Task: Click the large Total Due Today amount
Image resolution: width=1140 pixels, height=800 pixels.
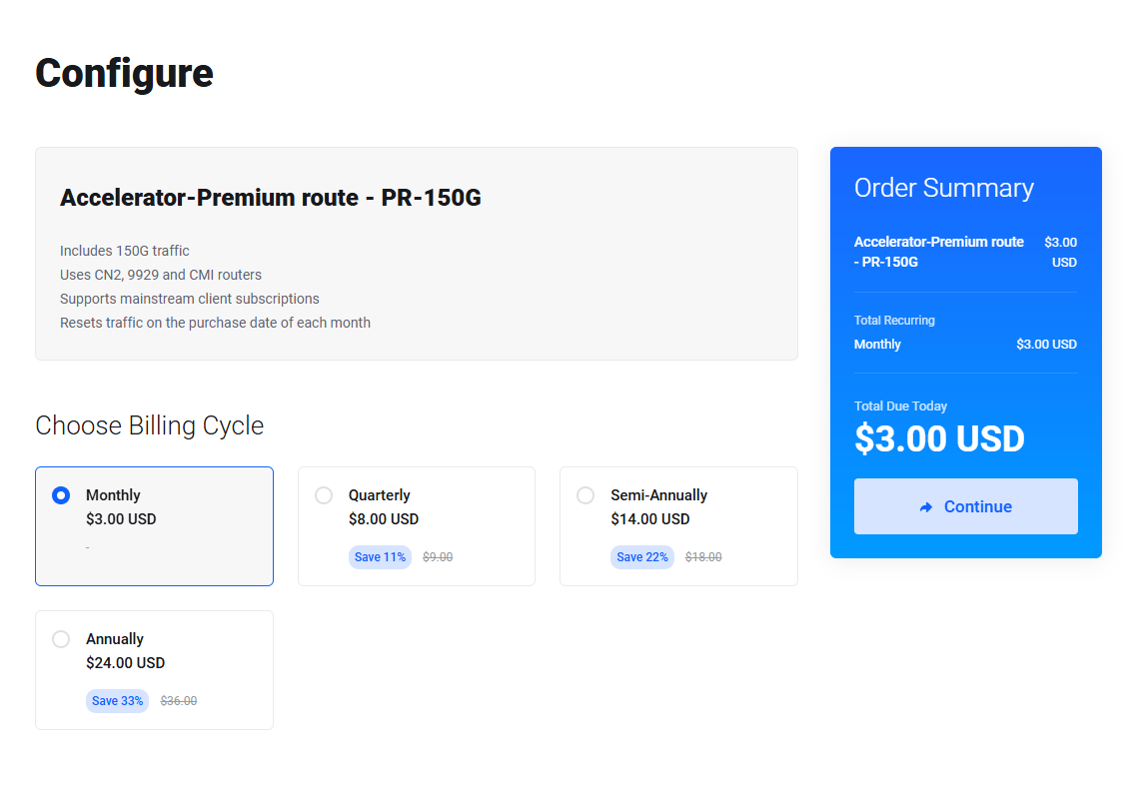Action: pyautogui.click(x=940, y=439)
